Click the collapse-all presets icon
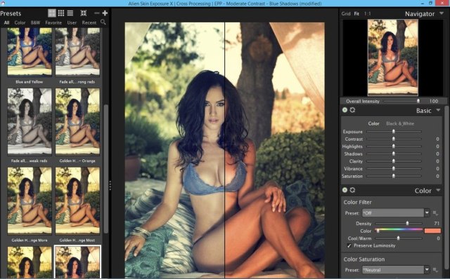 [x=84, y=13]
